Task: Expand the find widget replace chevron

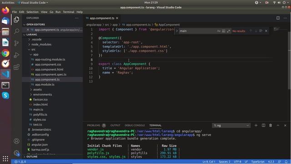Action: point(177,31)
